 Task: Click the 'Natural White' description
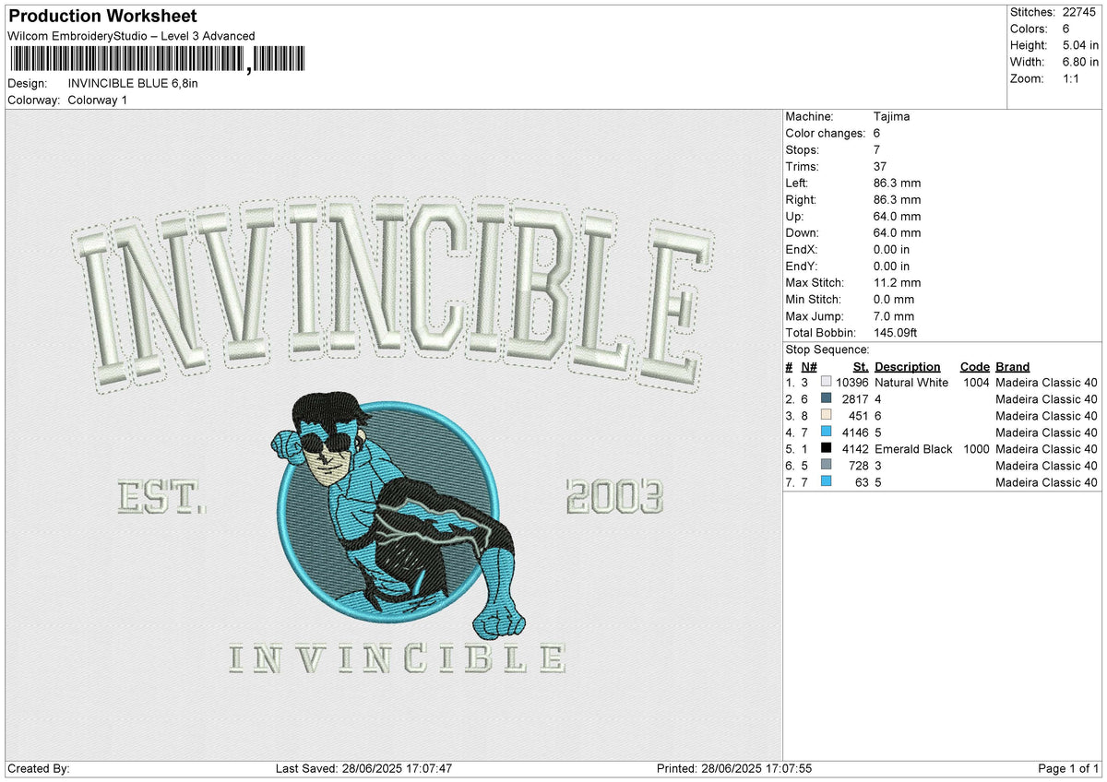[x=911, y=383]
